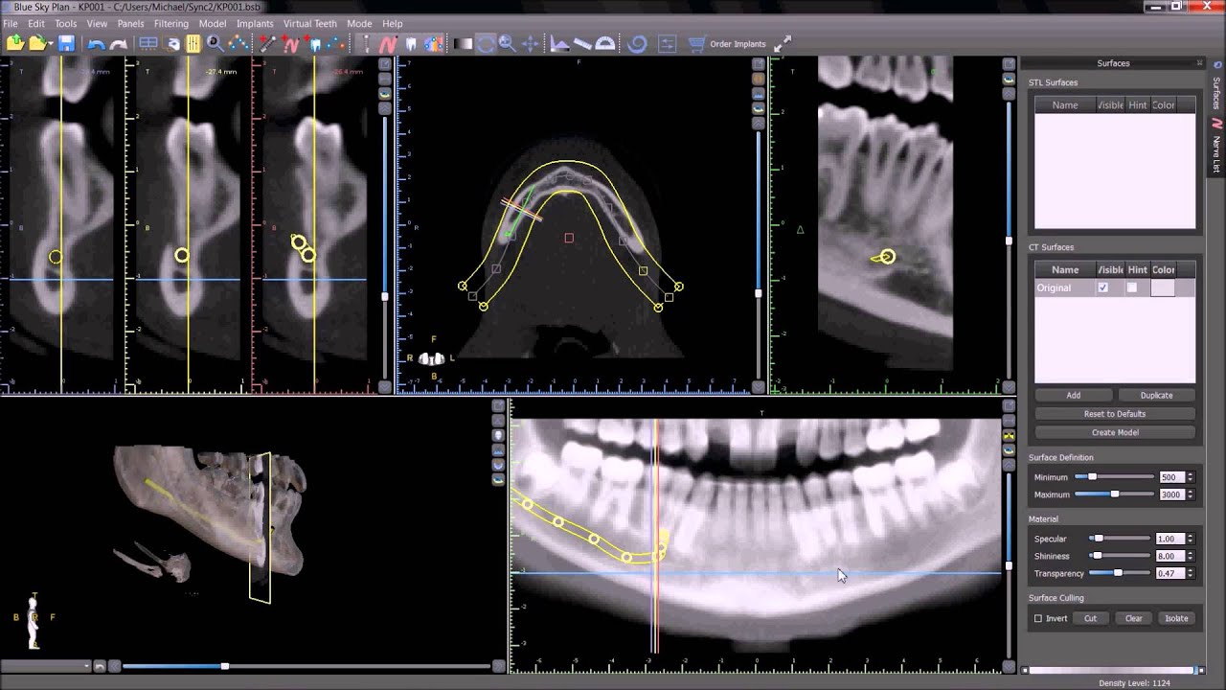This screenshot has height=690, width=1226.
Task: Click the Shininess value stepper arrows
Action: [1191, 556]
